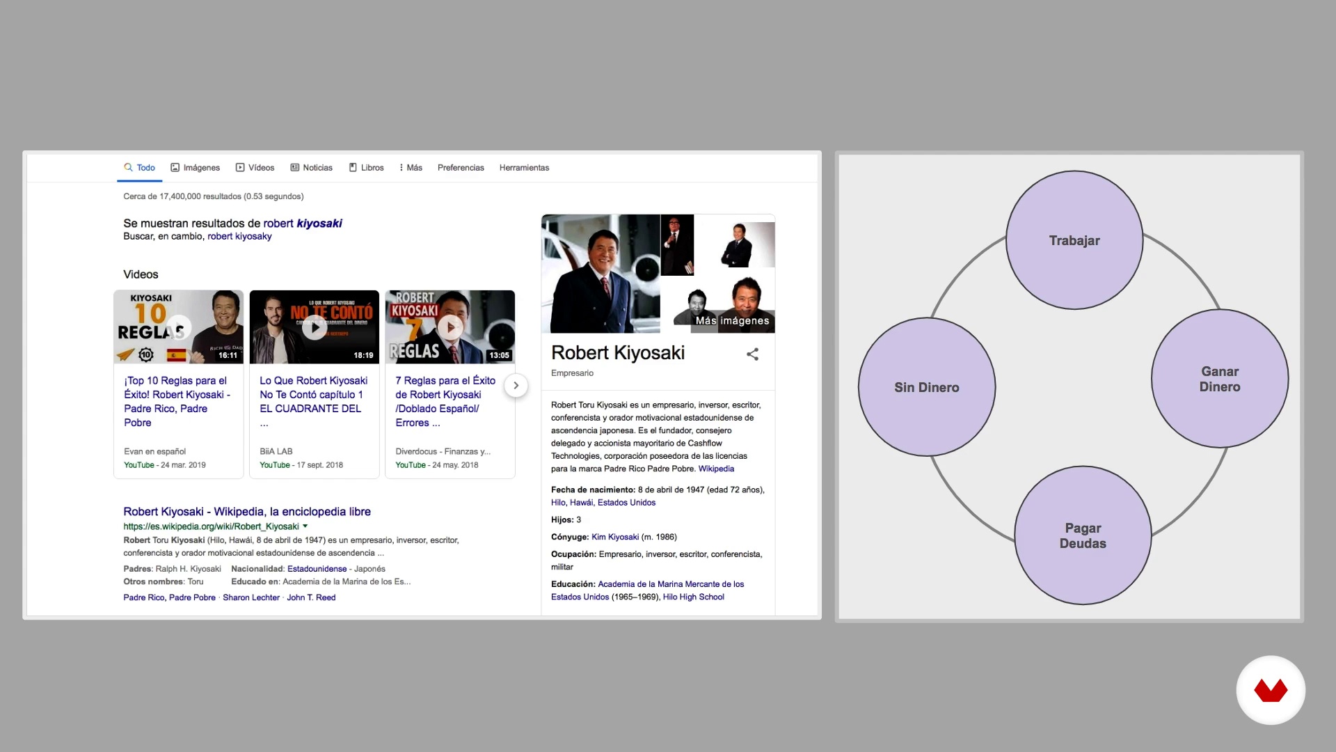Click the Hilo, Hawái, Estados Unidos link
Screen dimensions: 1336x752
603,503
